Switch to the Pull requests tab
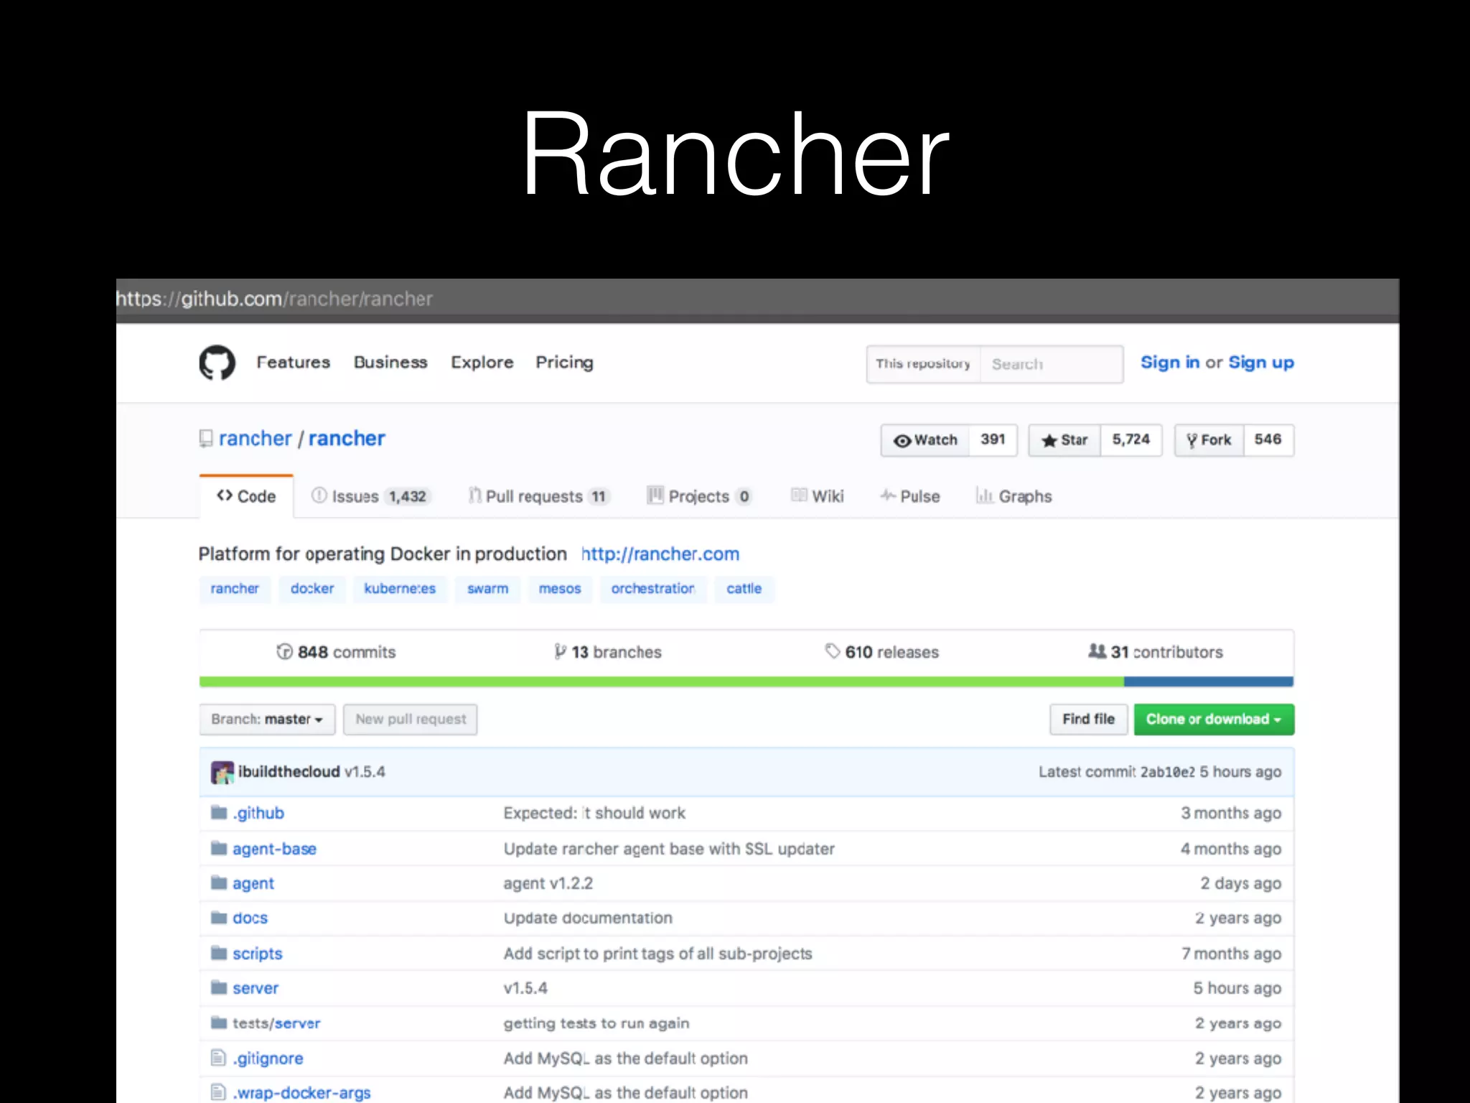 click(x=539, y=496)
